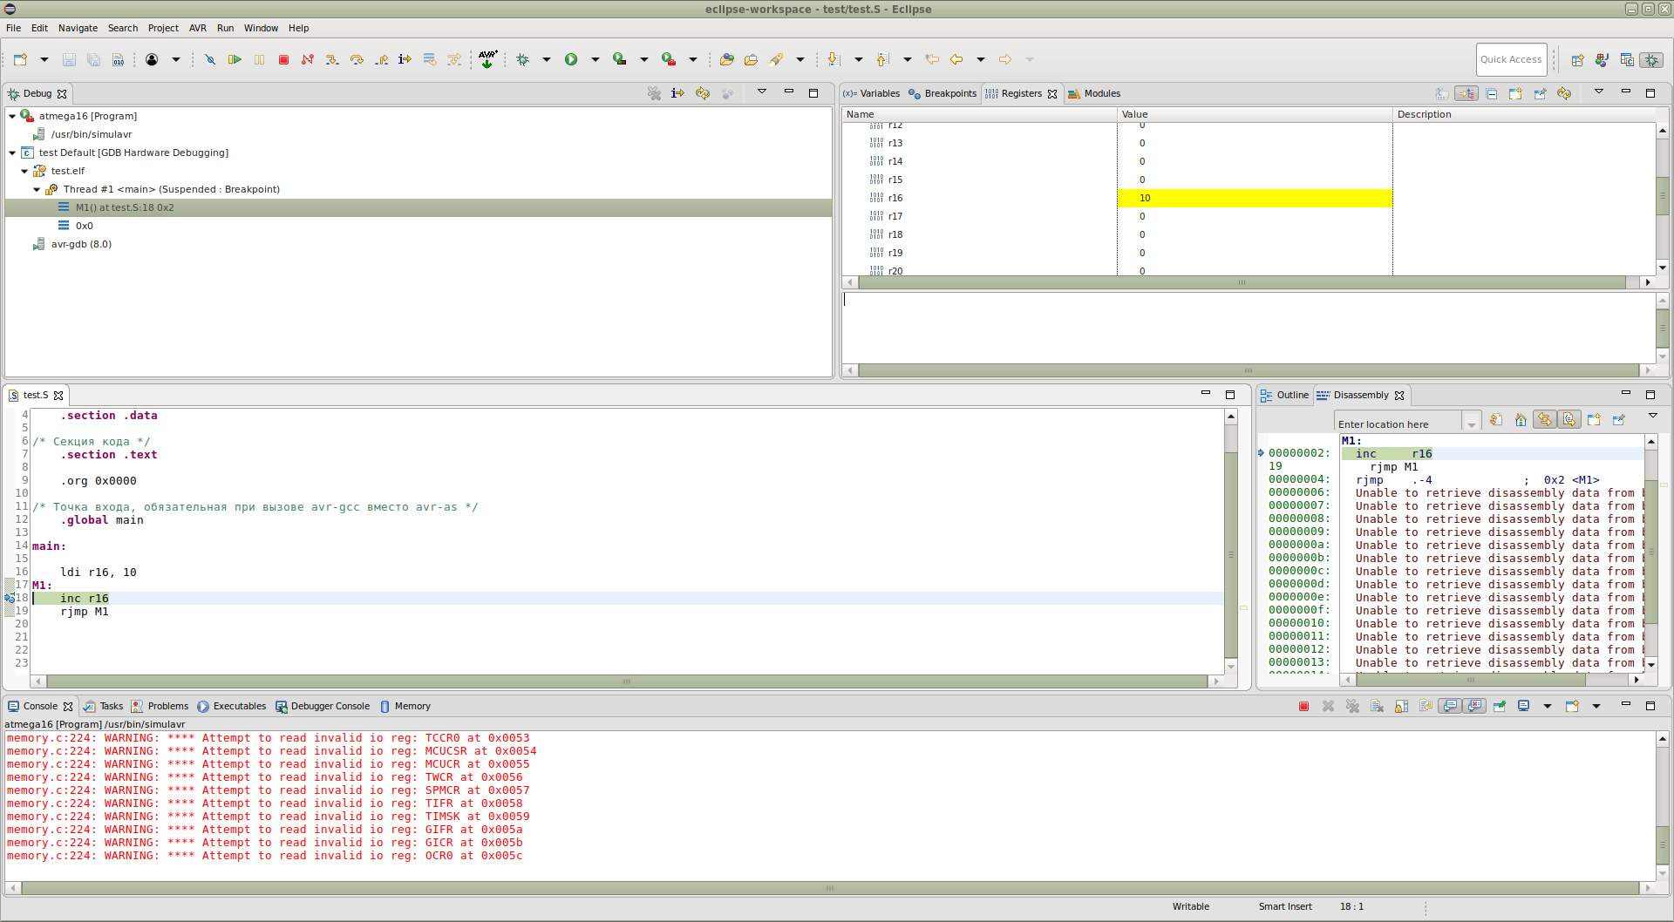Viewport: 1674px width, 922px height.
Task: Open the AVR menu
Action: 198,28
